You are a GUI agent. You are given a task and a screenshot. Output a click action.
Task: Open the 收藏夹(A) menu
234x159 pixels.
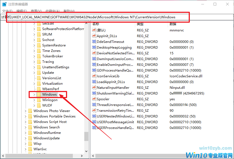coord(53,11)
